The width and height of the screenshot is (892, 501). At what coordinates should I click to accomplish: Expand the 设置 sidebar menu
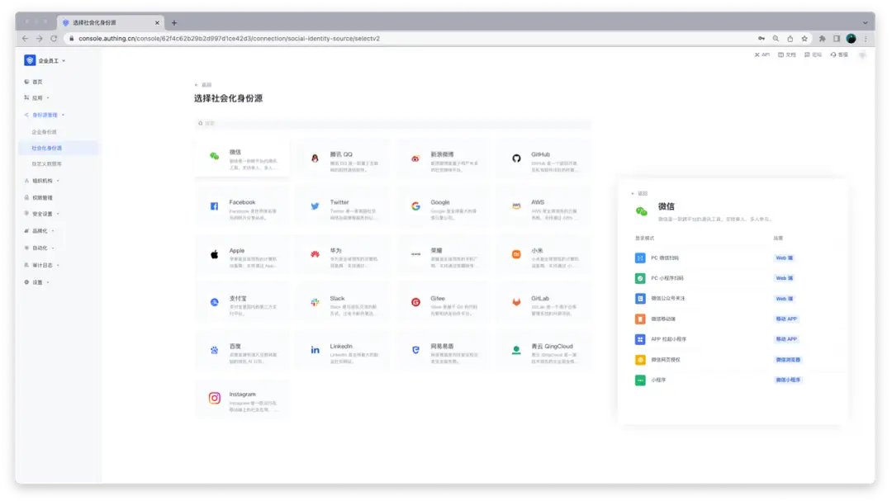click(x=37, y=282)
